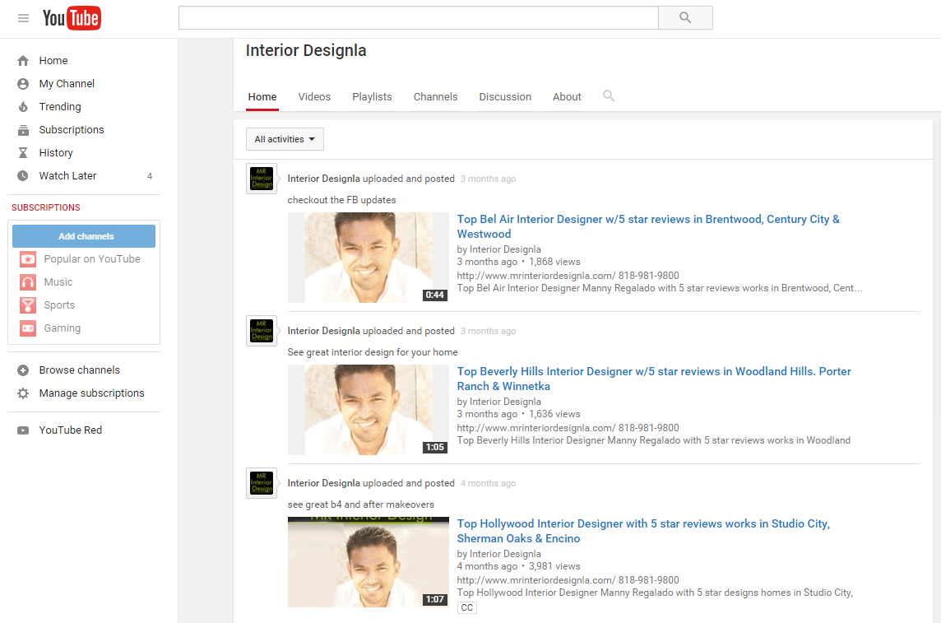Select Home label in the sidebar
941x623 pixels.
pyautogui.click(x=53, y=61)
